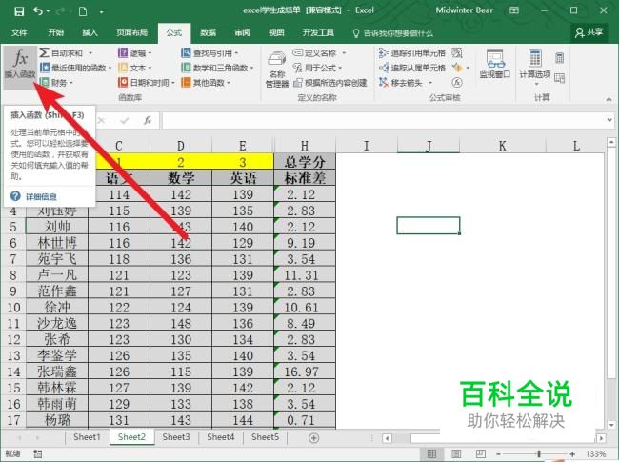Open More Functions (其他函数) list

tap(206, 83)
